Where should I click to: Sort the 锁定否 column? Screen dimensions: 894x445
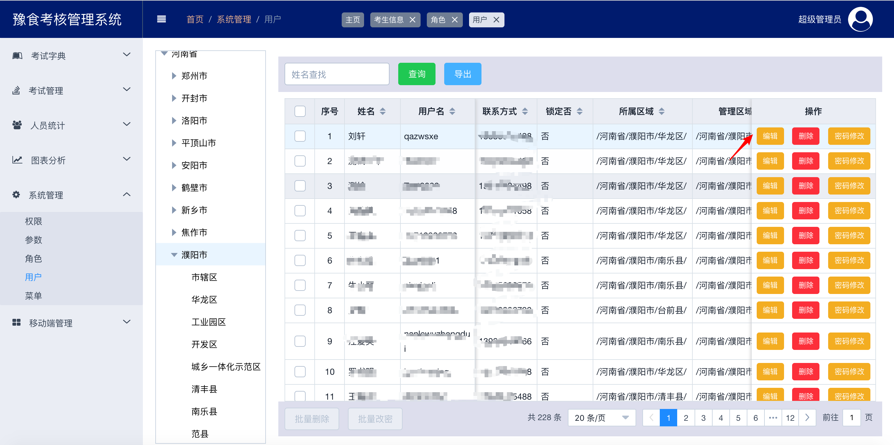point(579,112)
